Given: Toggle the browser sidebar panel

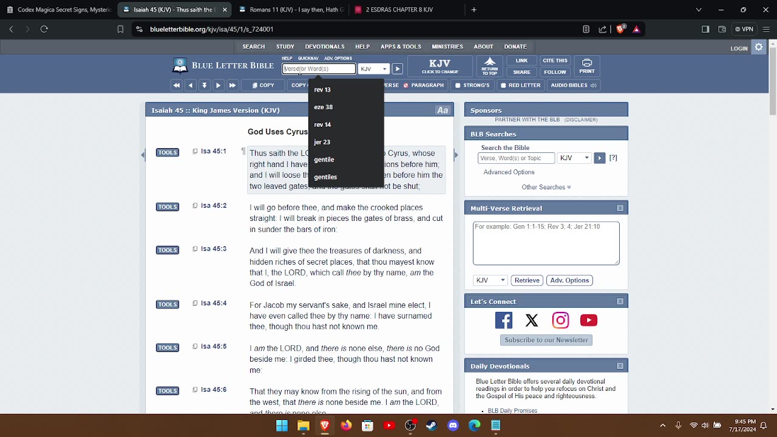Looking at the screenshot, I should 705,29.
